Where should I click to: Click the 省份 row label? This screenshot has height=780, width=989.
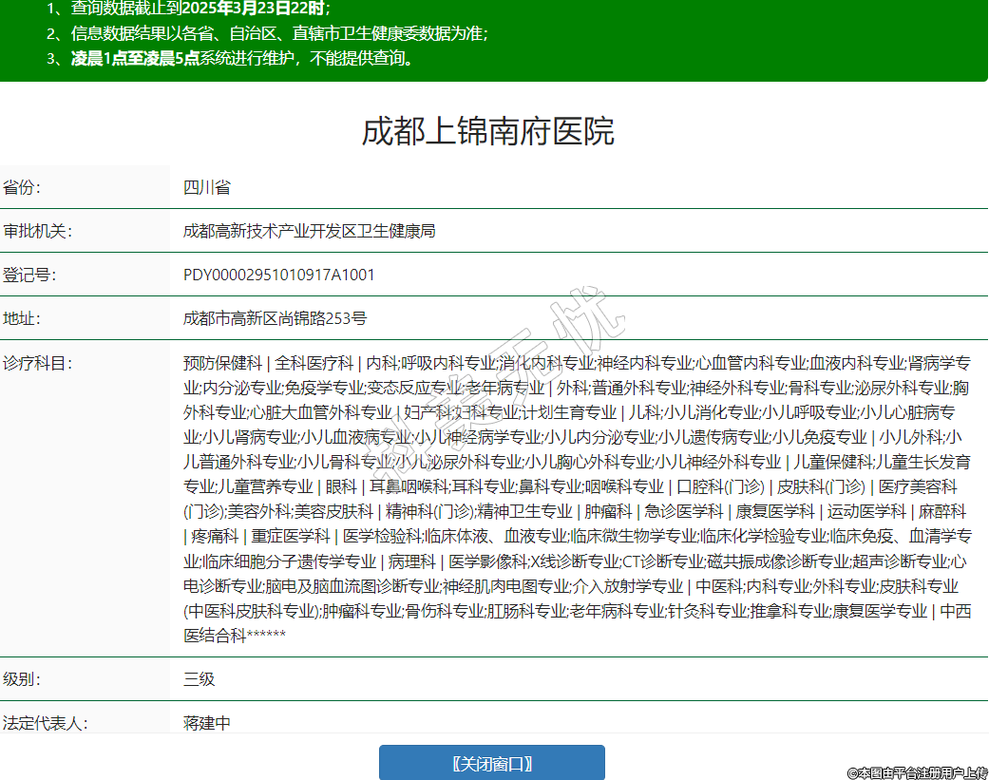[23, 187]
